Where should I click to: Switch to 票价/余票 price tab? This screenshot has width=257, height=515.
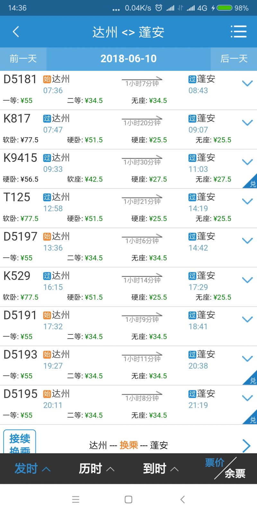click(225, 469)
